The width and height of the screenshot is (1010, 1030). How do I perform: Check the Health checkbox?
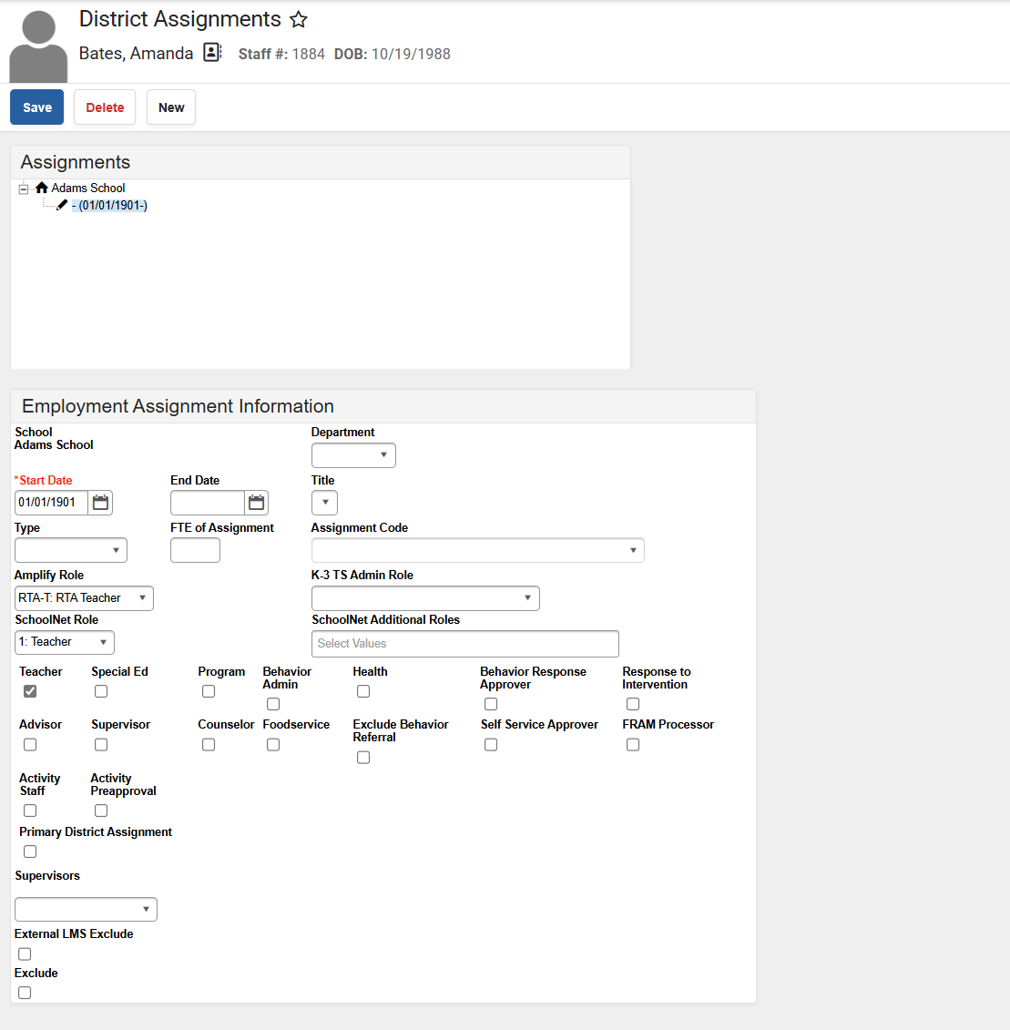(x=363, y=692)
